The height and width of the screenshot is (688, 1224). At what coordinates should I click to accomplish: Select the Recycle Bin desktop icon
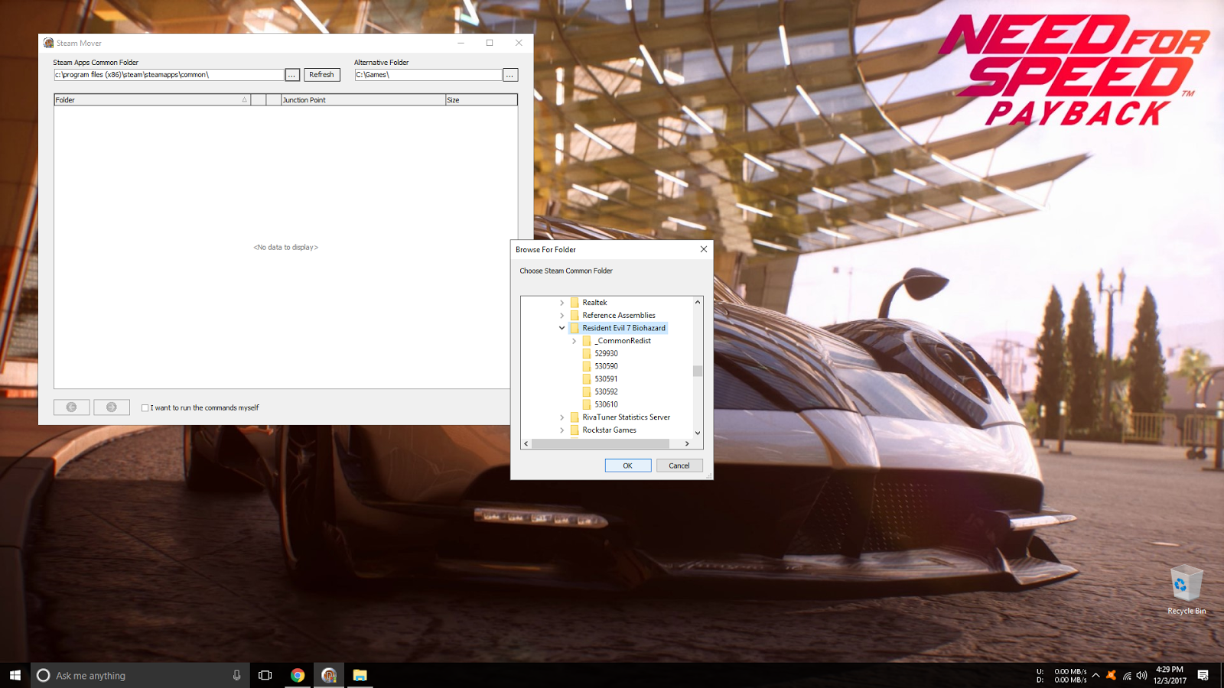click(x=1187, y=589)
